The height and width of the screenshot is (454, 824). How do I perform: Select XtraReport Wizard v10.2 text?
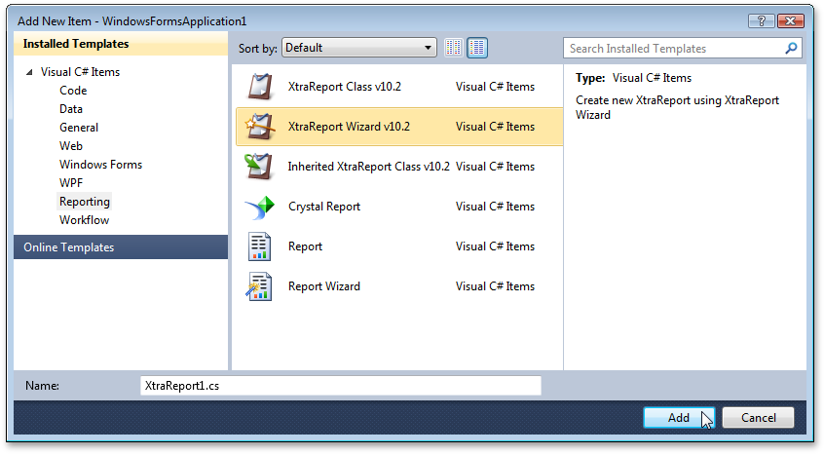[349, 127]
